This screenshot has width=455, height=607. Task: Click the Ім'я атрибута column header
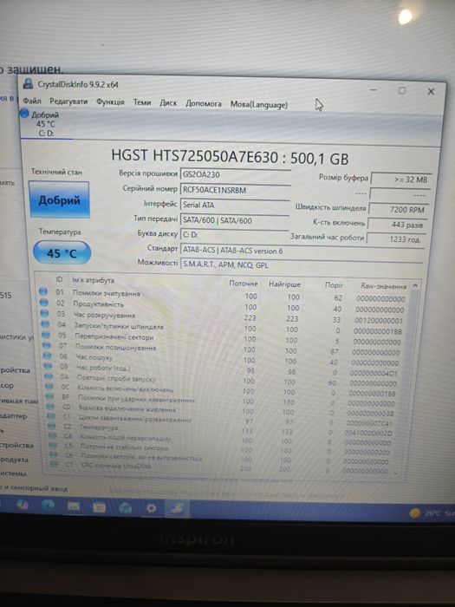[93, 280]
